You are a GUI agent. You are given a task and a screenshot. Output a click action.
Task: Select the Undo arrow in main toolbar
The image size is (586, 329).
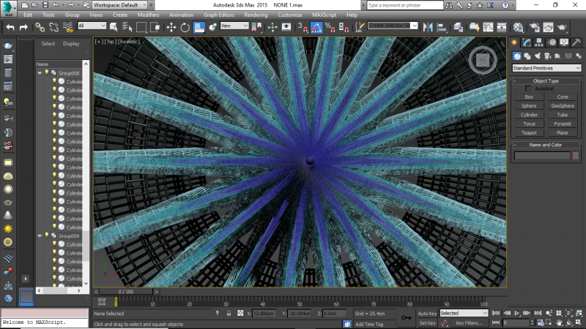[x=10, y=27]
